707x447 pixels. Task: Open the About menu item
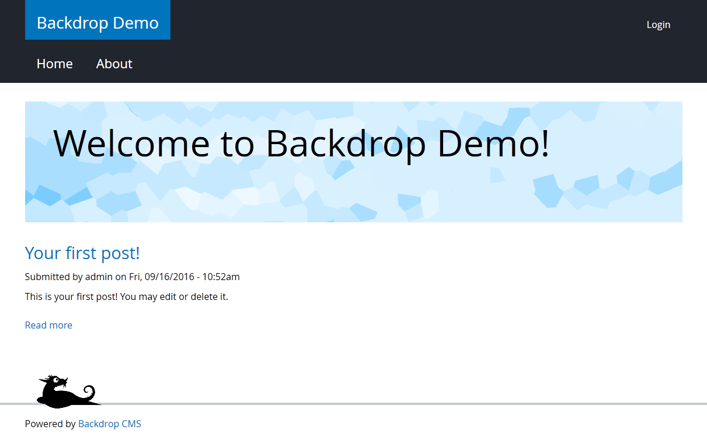pos(114,64)
